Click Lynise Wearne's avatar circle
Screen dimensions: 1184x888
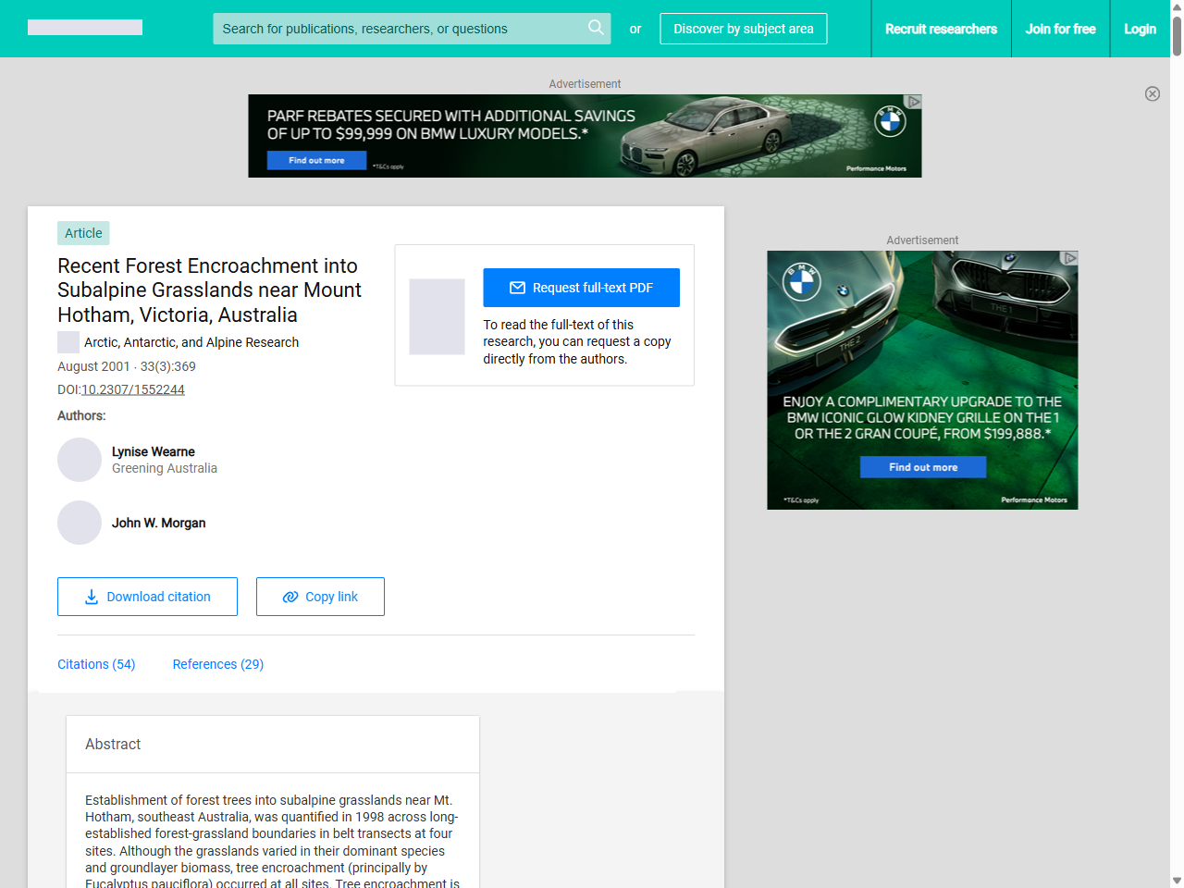tap(80, 460)
